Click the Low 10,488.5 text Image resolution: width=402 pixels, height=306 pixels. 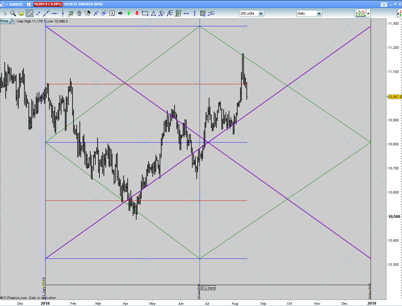(x=57, y=21)
